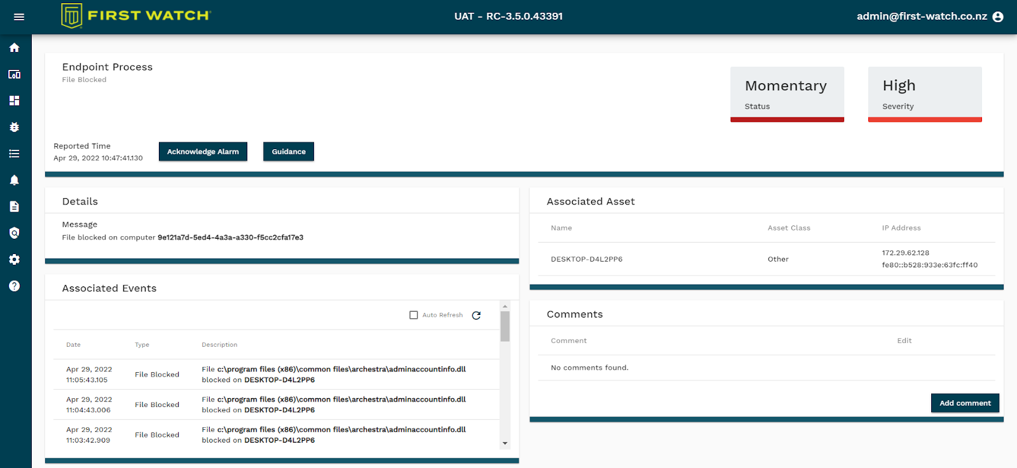Viewport: 1017px width, 468px height.
Task: Enable the Auto Refresh checkbox
Action: click(414, 315)
